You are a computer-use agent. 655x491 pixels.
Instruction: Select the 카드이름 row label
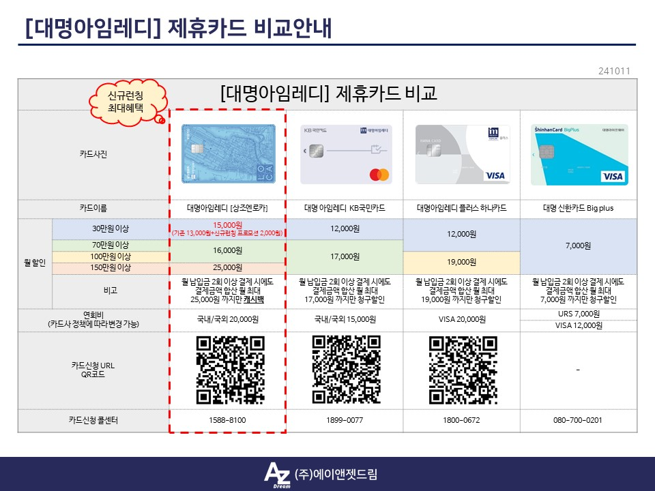tap(93, 208)
